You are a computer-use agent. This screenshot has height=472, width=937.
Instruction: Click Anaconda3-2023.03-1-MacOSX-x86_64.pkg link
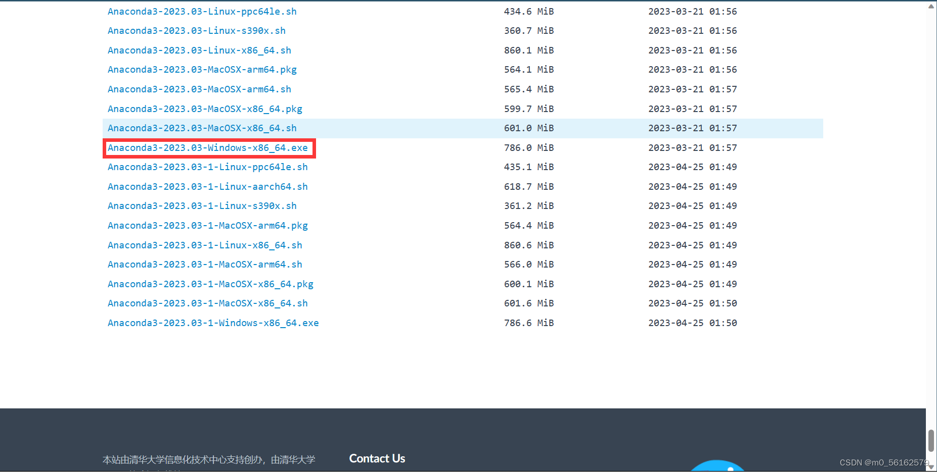pos(210,284)
